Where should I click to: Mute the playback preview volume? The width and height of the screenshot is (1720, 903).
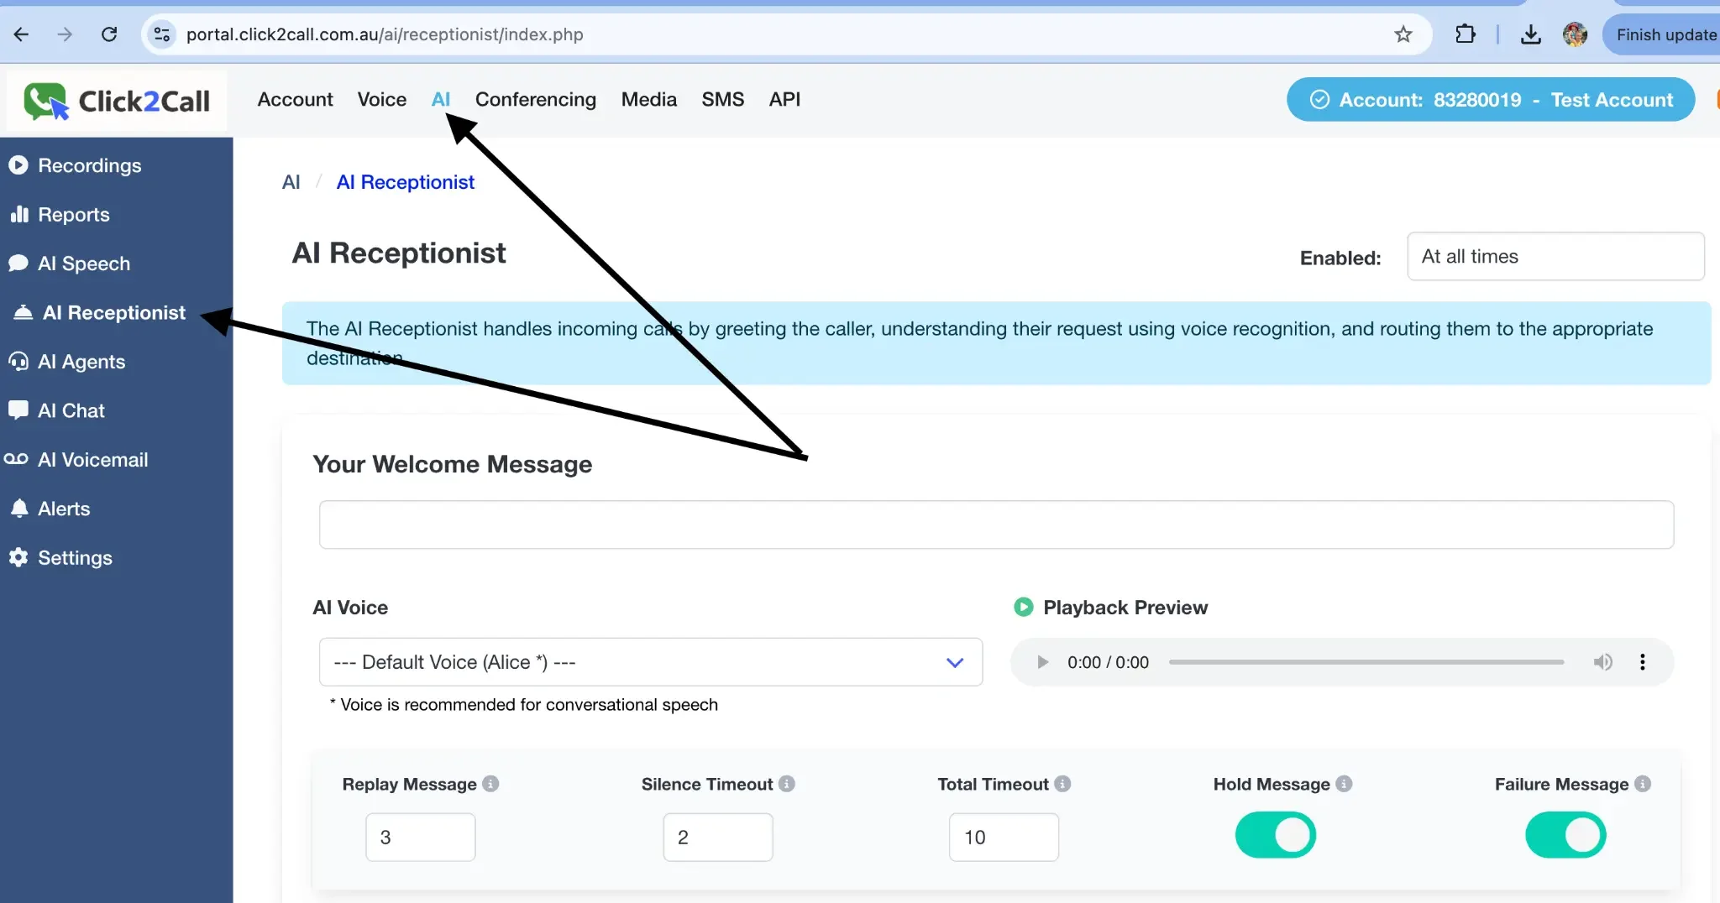[x=1603, y=662]
